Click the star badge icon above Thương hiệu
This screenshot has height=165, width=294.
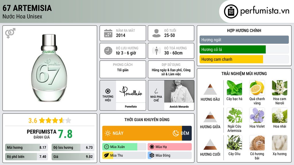[108, 91]
